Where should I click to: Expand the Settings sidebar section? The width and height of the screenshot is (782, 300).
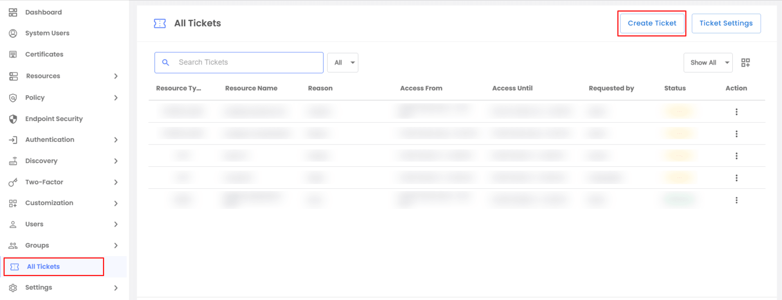116,288
